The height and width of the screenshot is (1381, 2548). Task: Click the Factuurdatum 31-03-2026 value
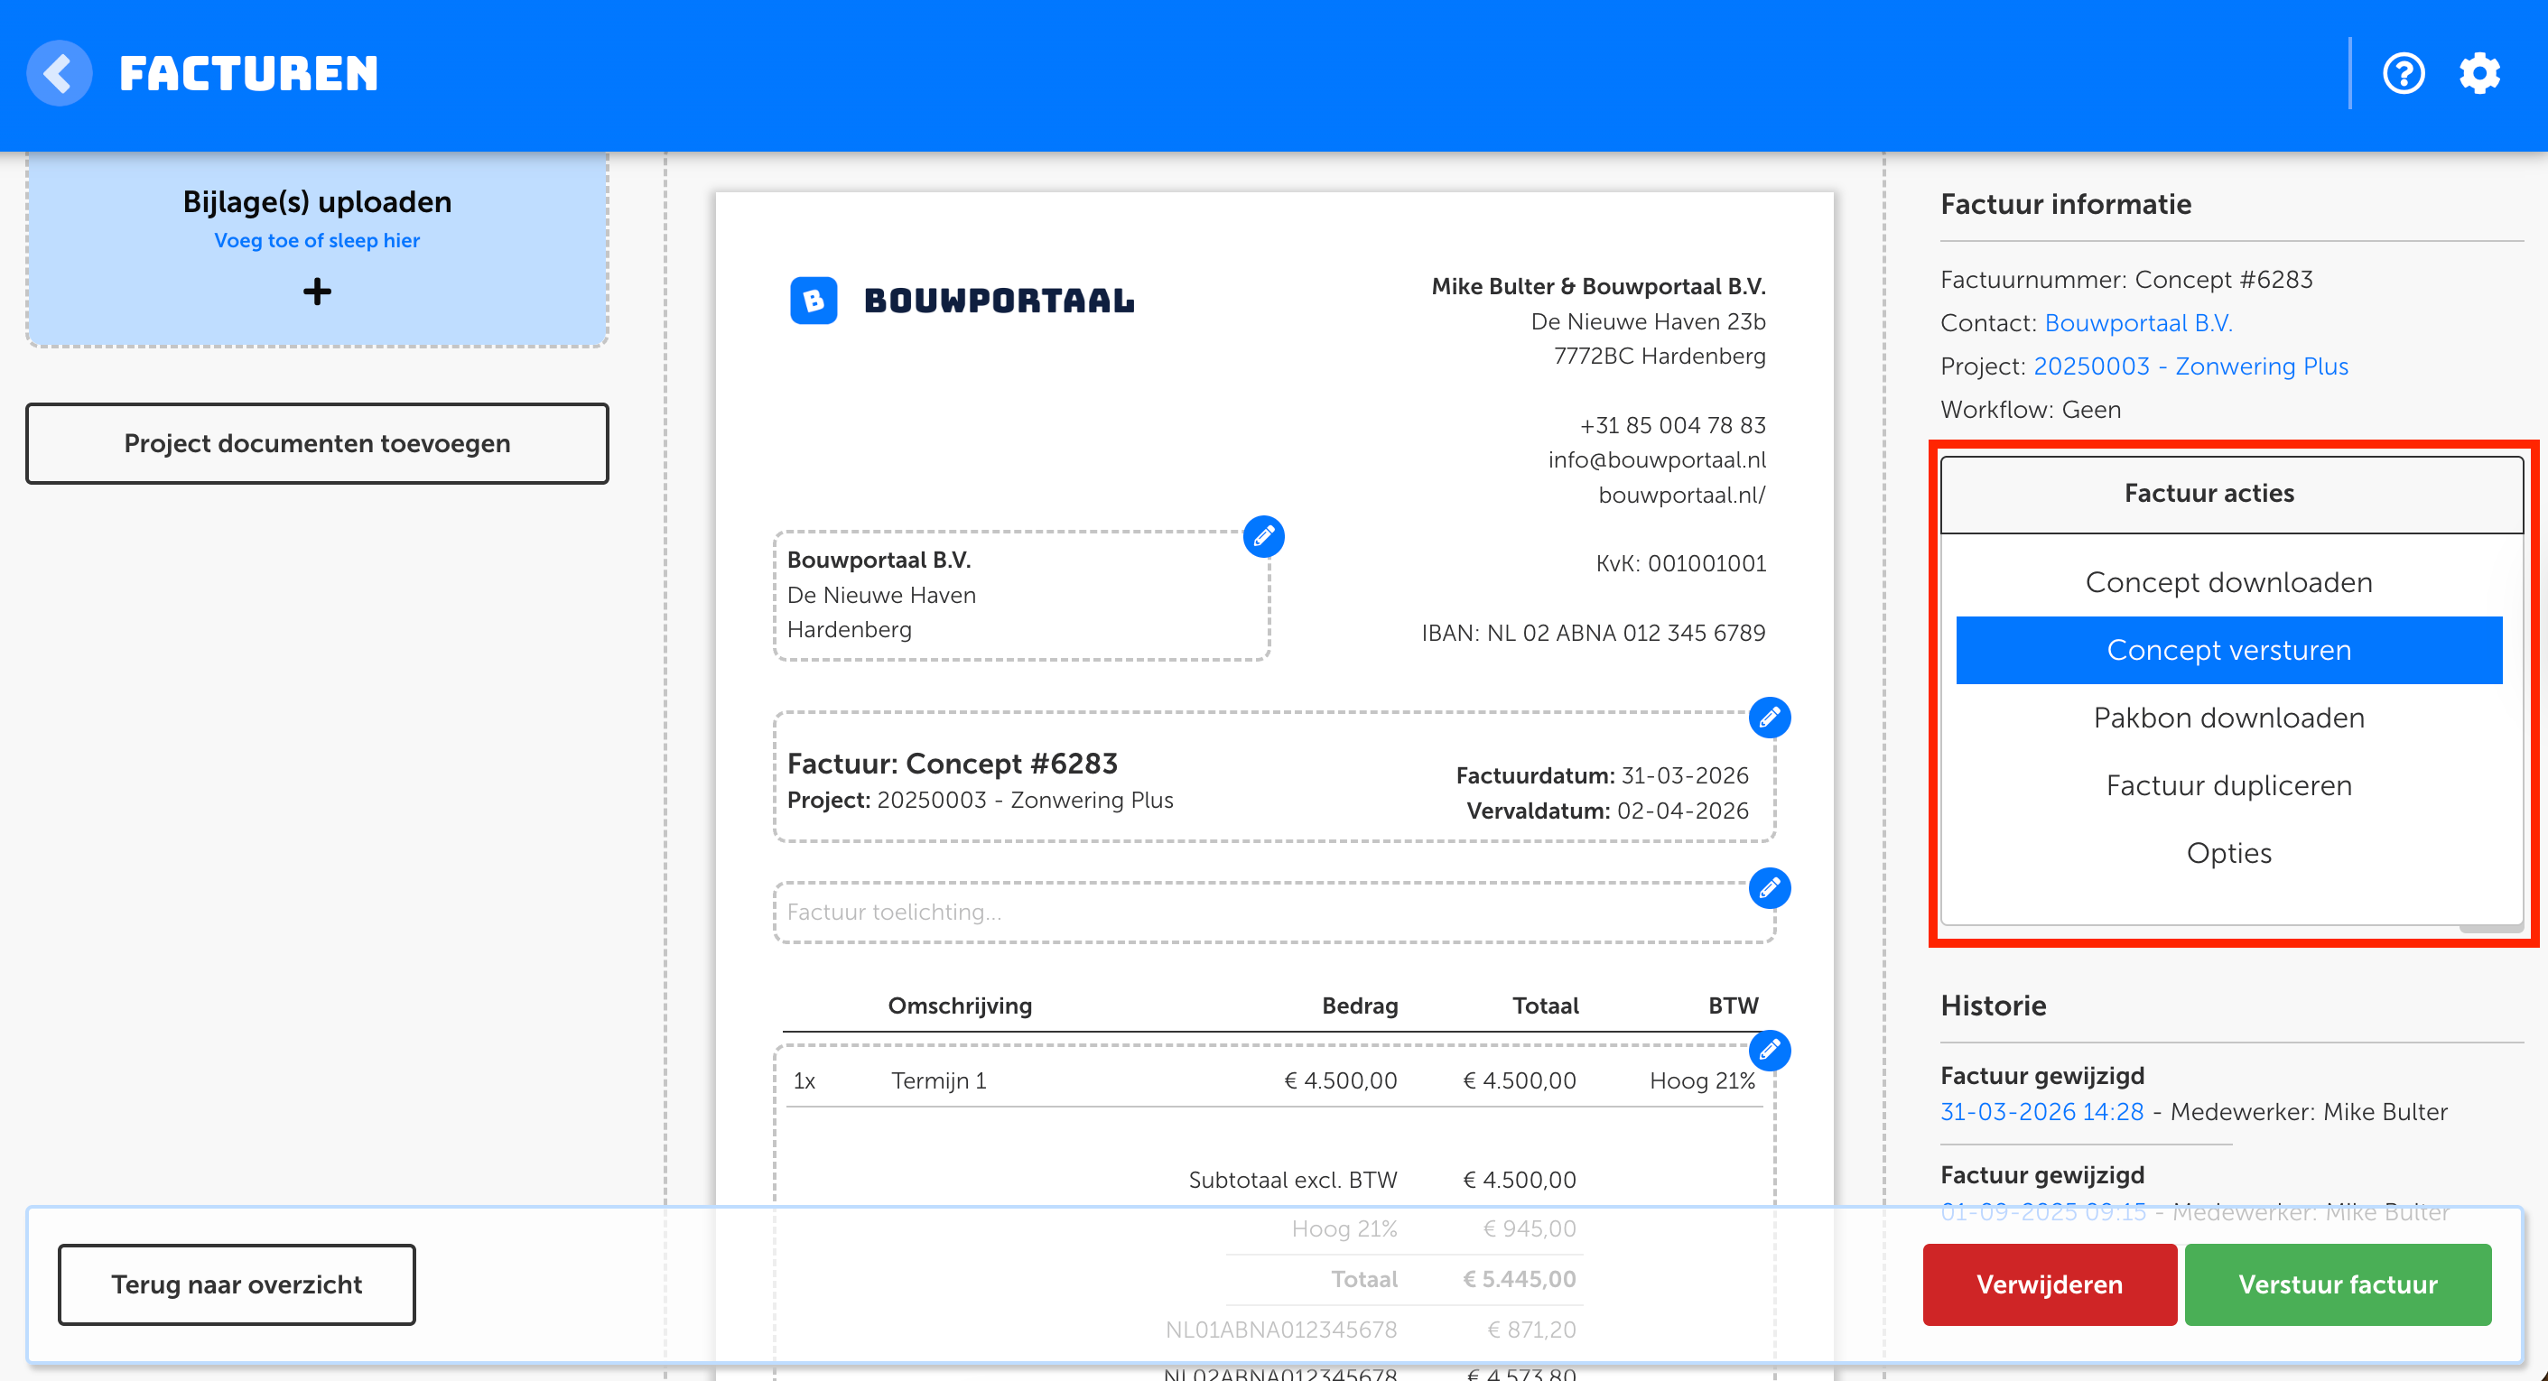point(1685,776)
